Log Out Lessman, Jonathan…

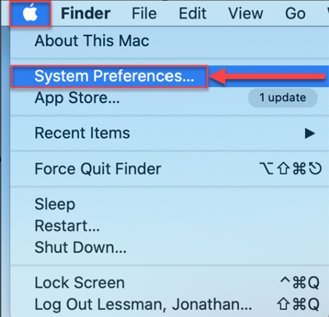[170, 304]
